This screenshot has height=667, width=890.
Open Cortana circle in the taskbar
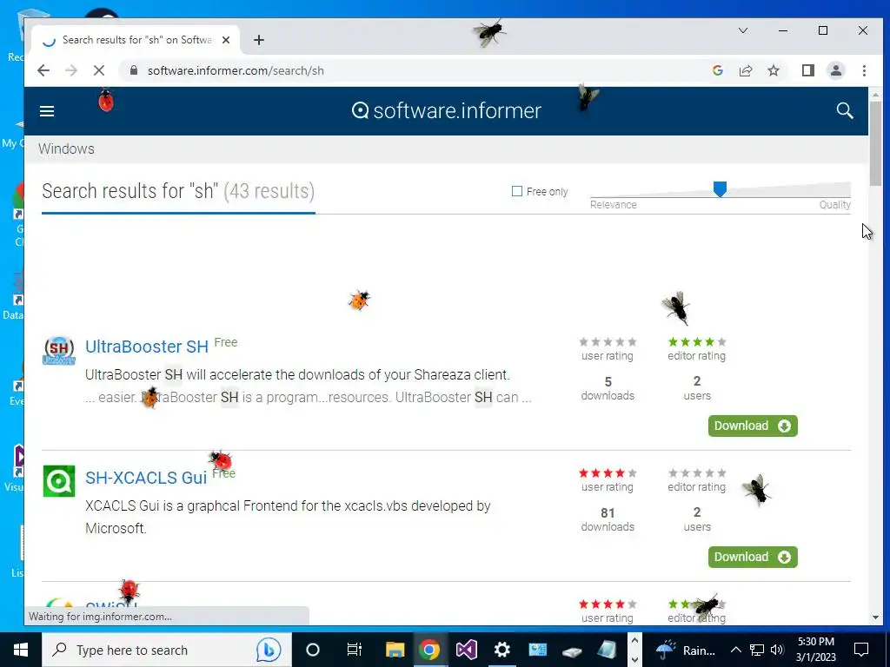(x=312, y=650)
